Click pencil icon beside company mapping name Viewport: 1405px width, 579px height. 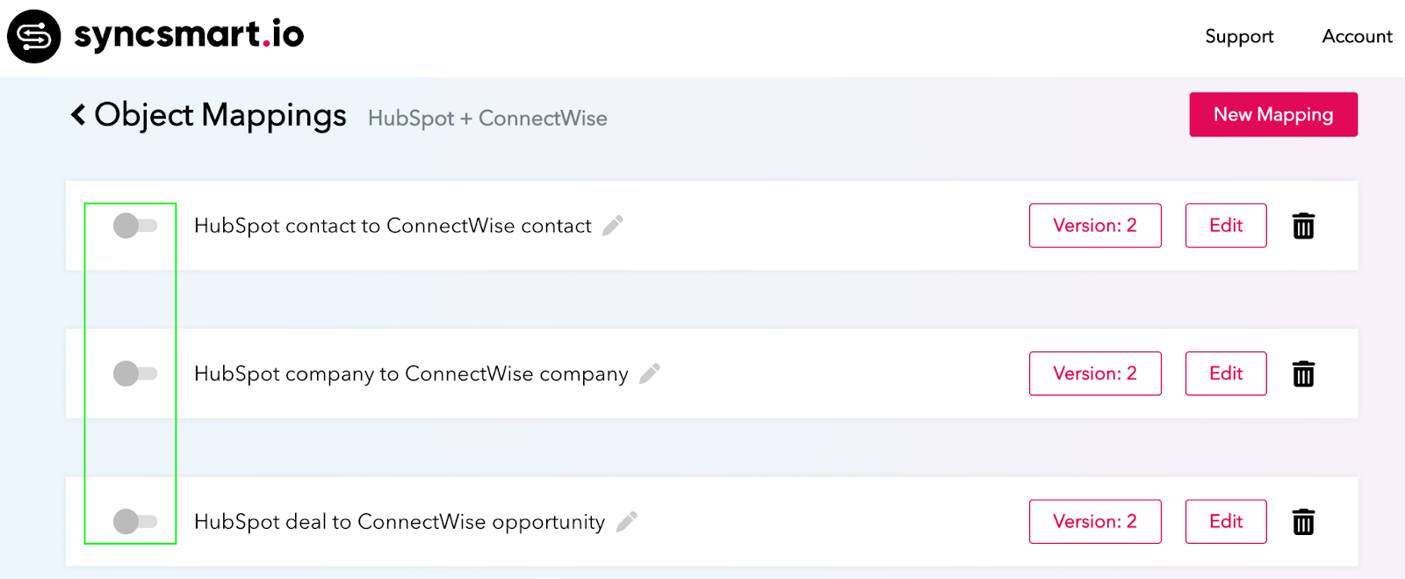point(650,373)
